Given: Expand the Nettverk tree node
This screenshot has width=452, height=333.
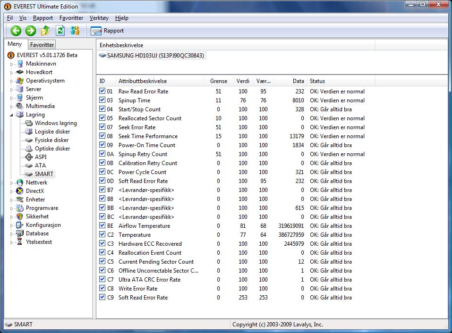Looking at the screenshot, I should 11,183.
